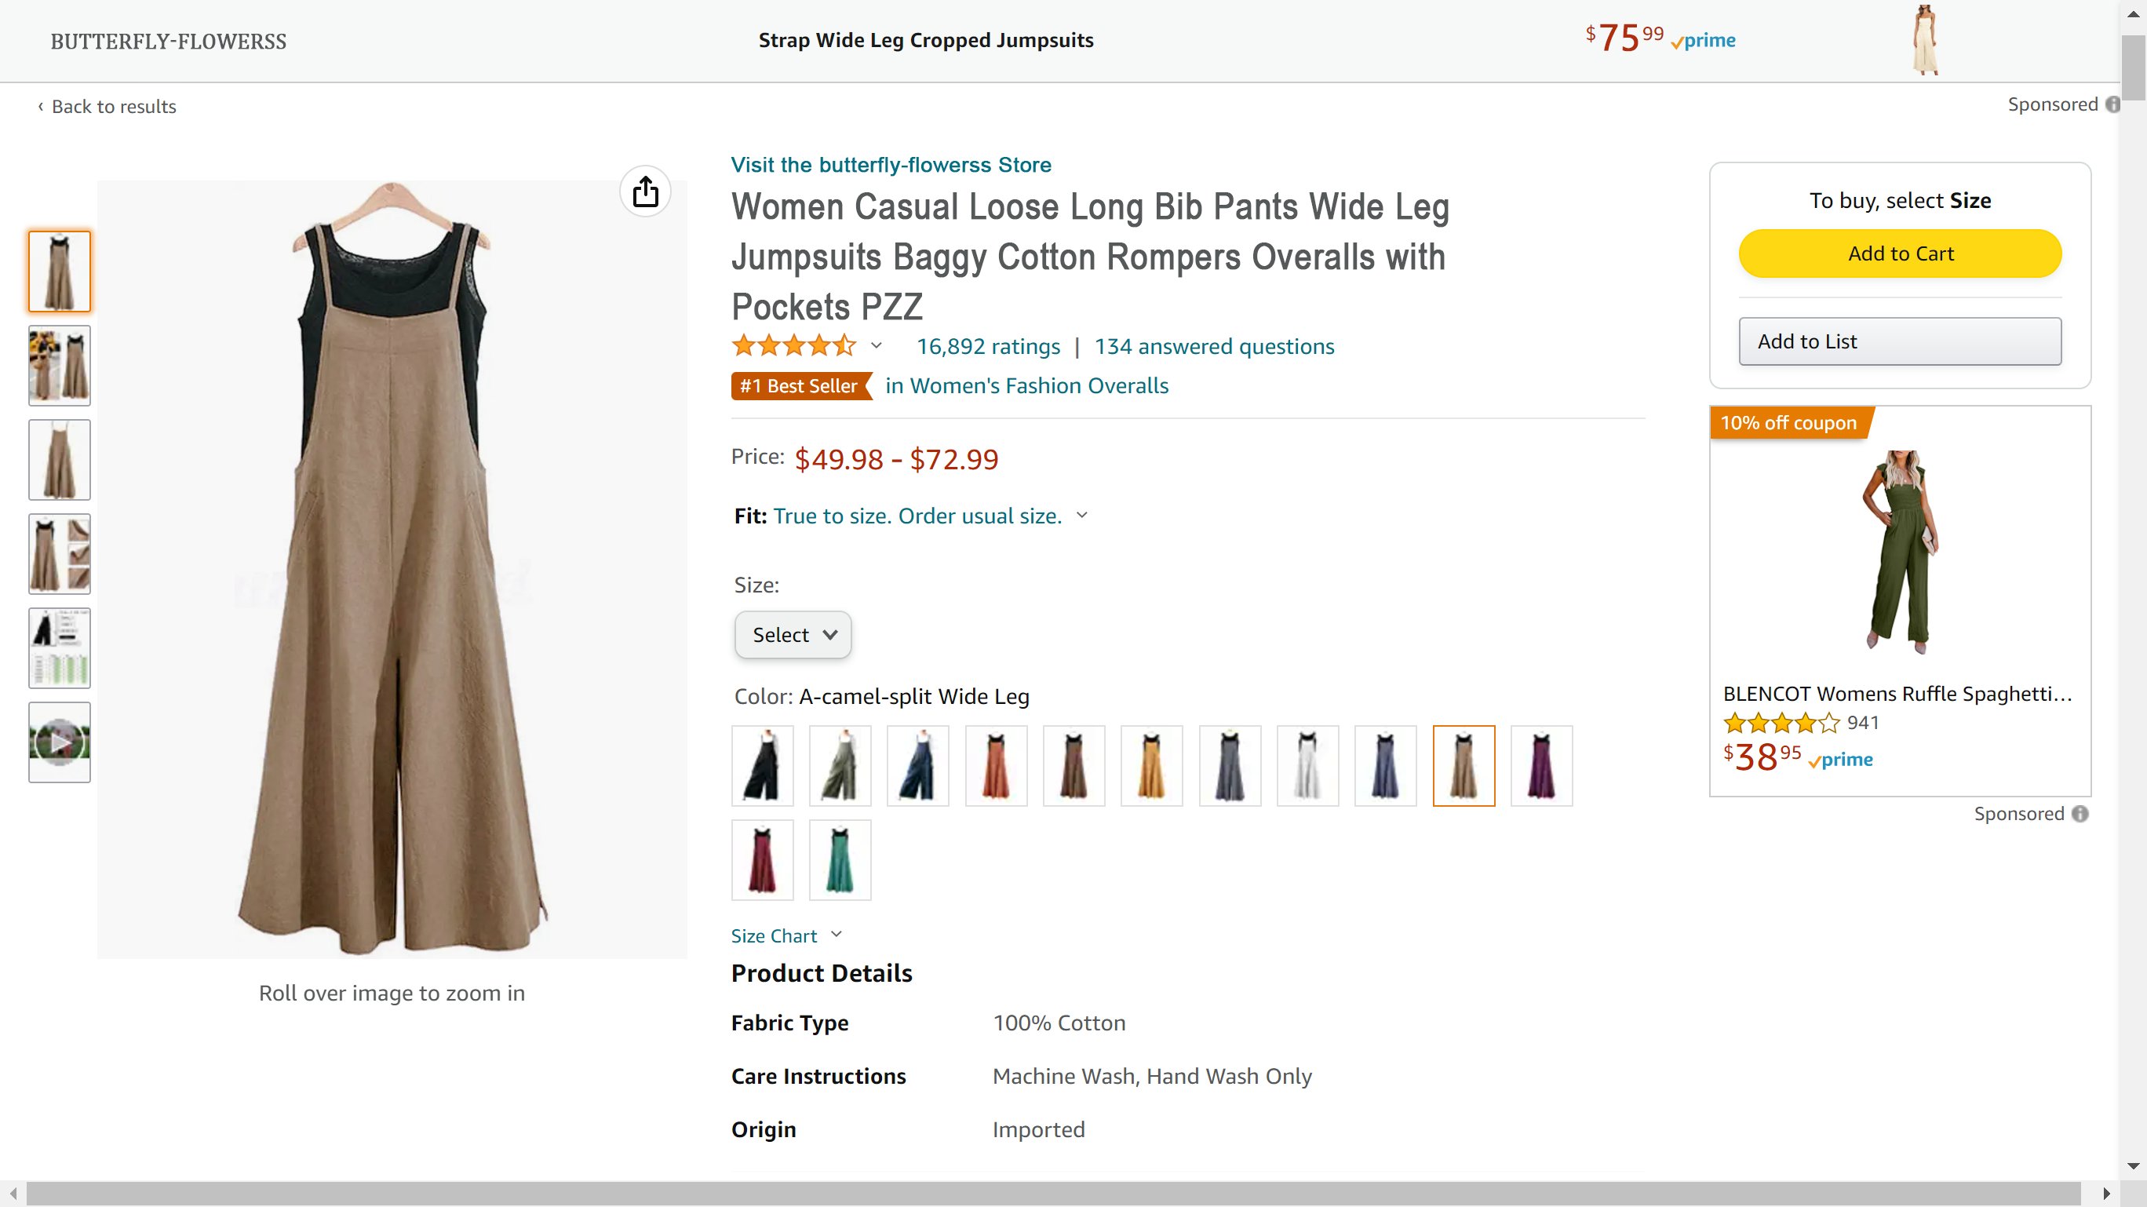Screen dimensions: 2147x1207
Task: Visit the butterfly-flowerss Store link
Action: [x=890, y=164]
